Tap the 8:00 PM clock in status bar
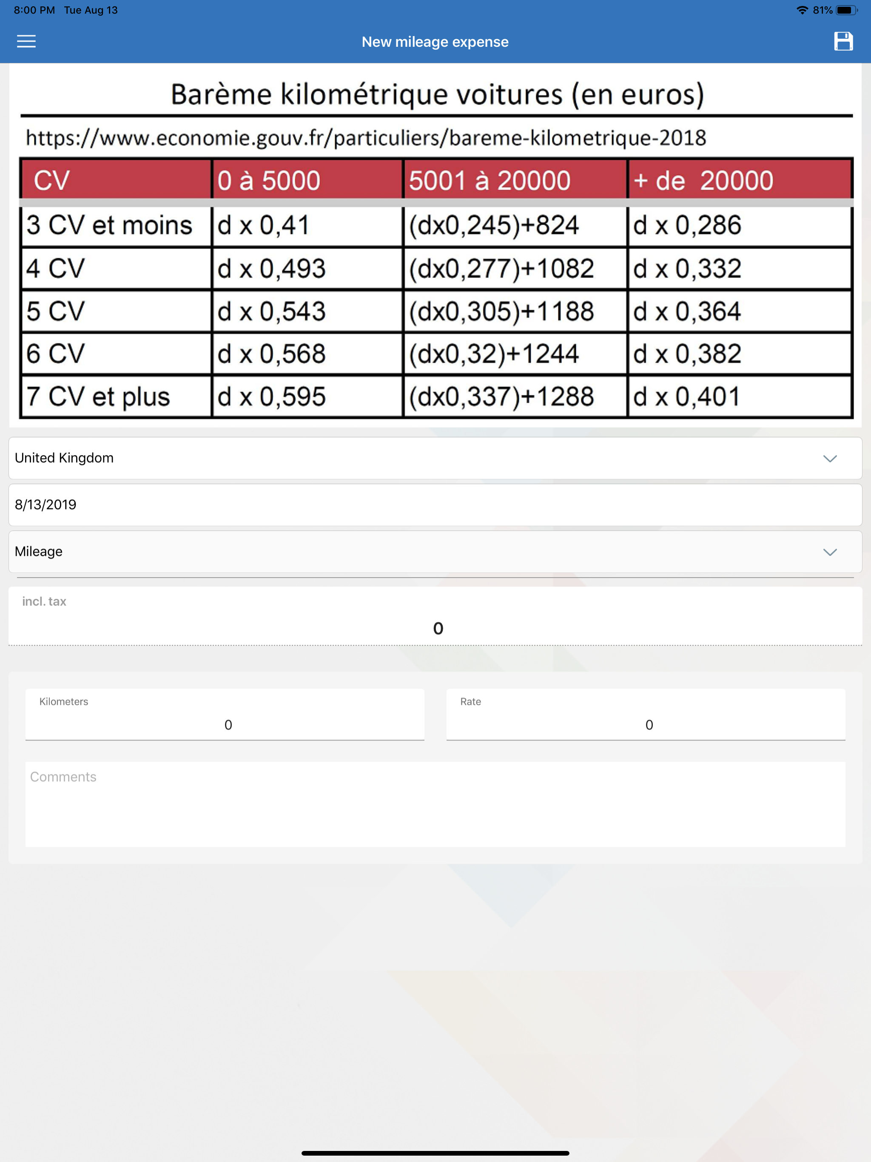871x1162 pixels. click(x=34, y=10)
